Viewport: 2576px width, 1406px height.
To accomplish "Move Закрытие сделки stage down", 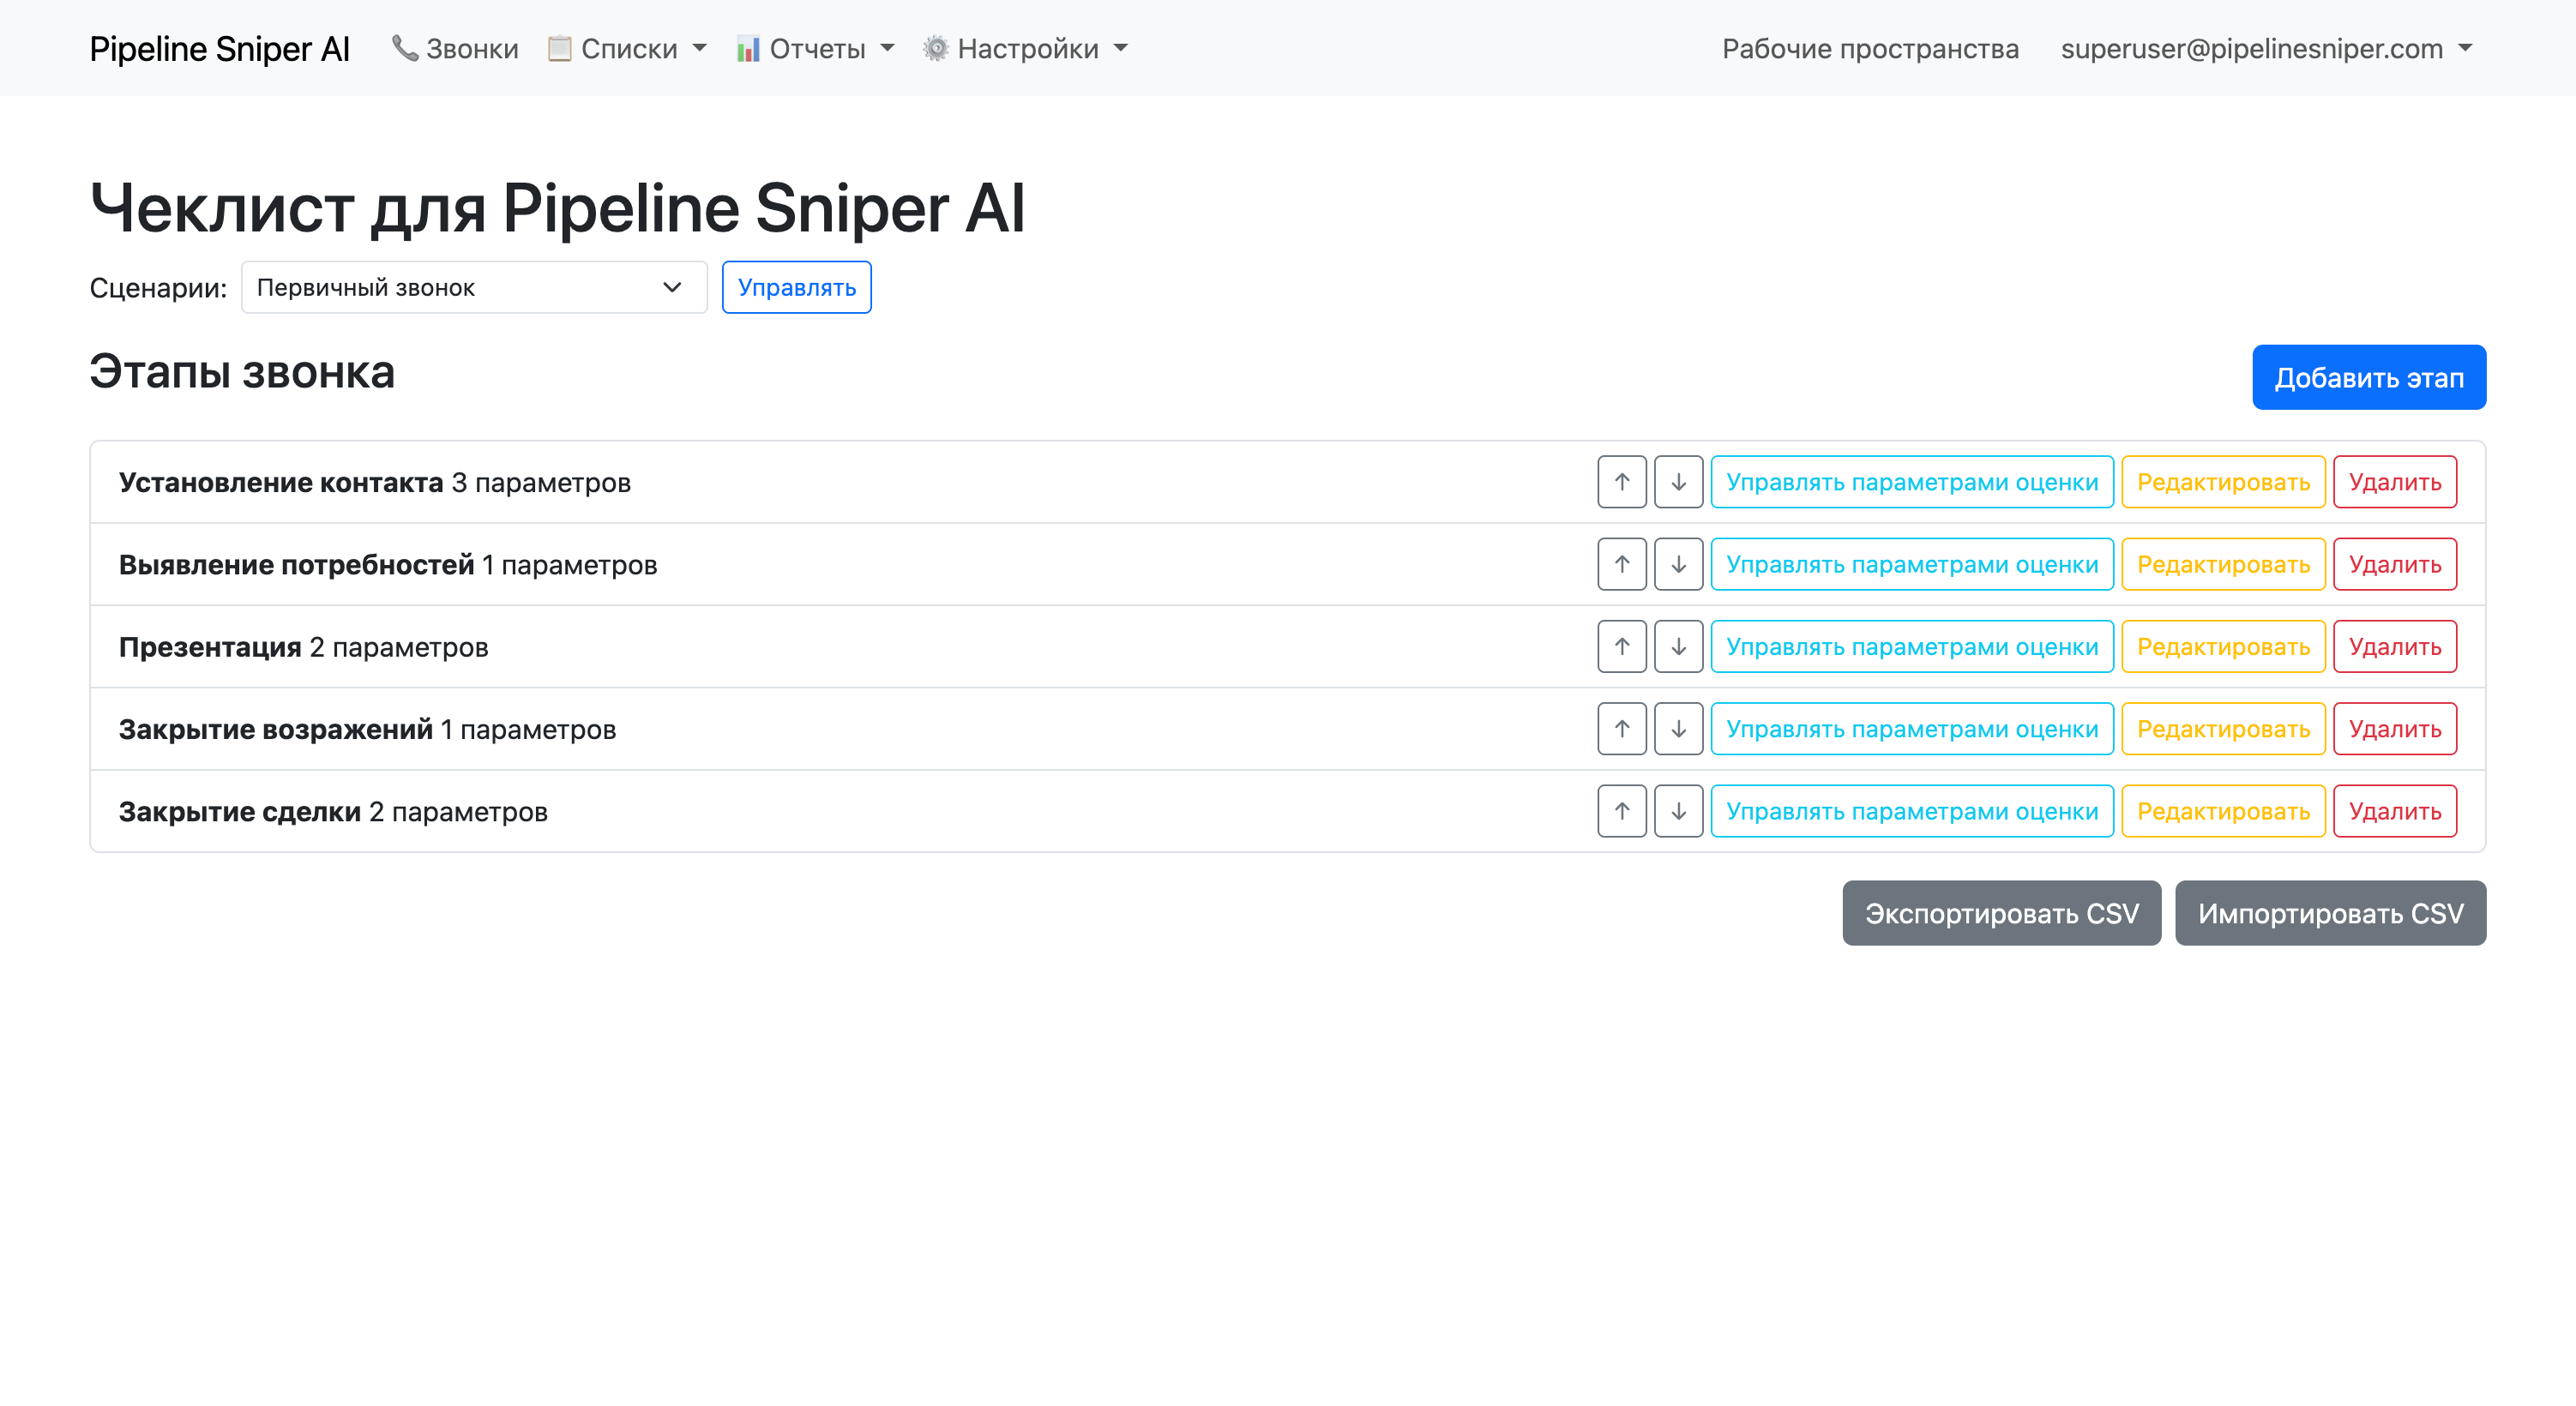I will (1678, 811).
